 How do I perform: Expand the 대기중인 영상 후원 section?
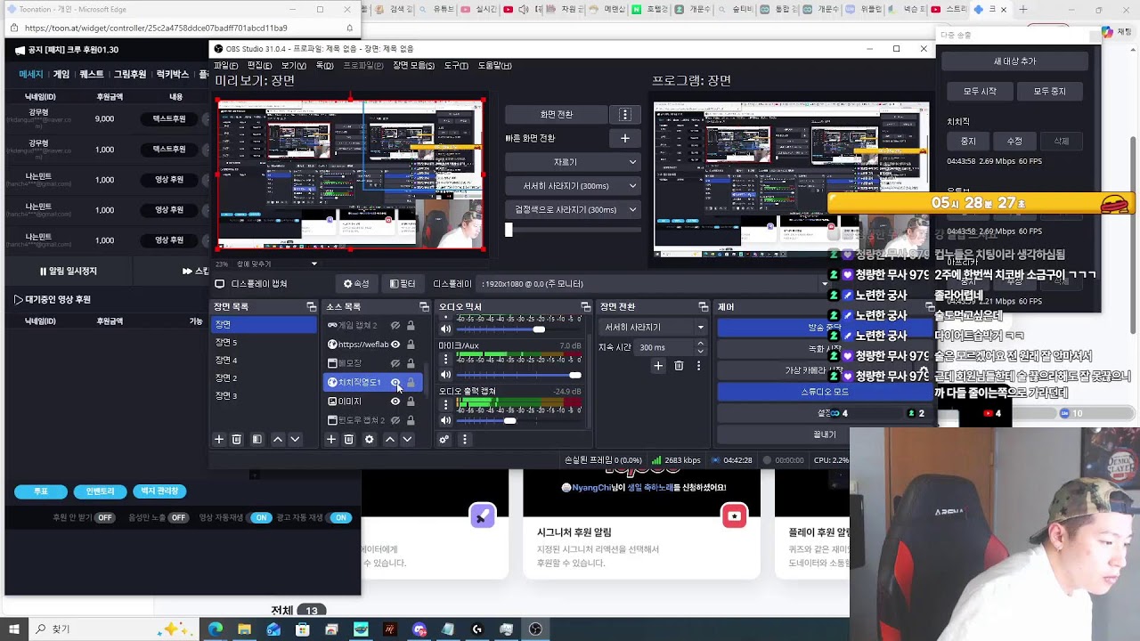[53, 300]
